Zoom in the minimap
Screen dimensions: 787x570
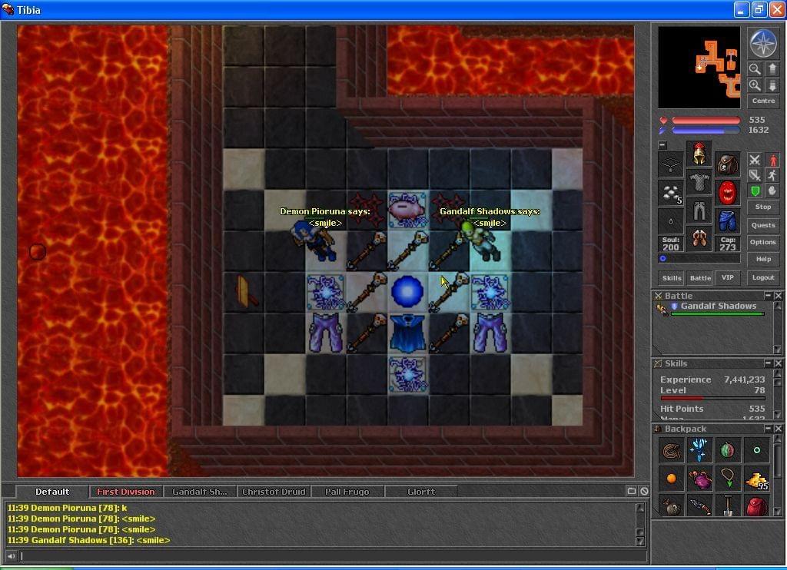coord(755,85)
